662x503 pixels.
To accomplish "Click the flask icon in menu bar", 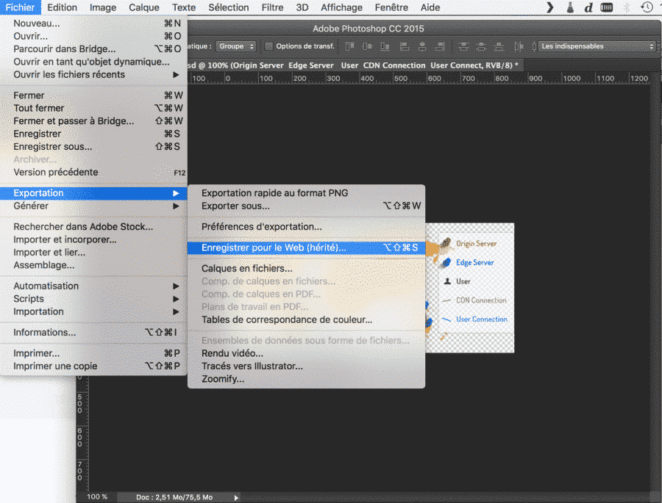I will coord(570,7).
